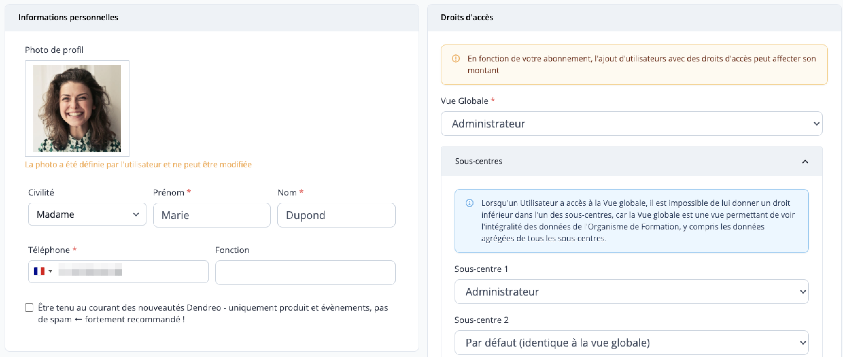The image size is (843, 357).
Task: Click the small arrow beside the French flag
Action: (x=50, y=271)
